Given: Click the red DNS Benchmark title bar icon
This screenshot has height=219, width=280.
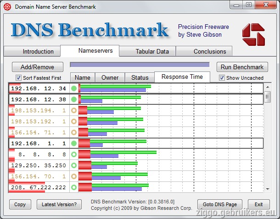Looking at the screenshot, I should pyautogui.click(x=7, y=7).
